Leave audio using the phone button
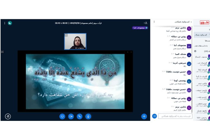The height and width of the screenshot is (134, 210). 80,116
